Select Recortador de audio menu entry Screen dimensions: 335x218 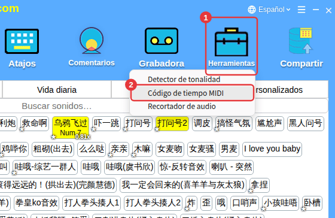tap(182, 107)
